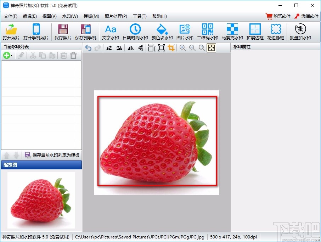Save the photo with 保存照片
The width and height of the screenshot is (321, 242).
coord(63,32)
